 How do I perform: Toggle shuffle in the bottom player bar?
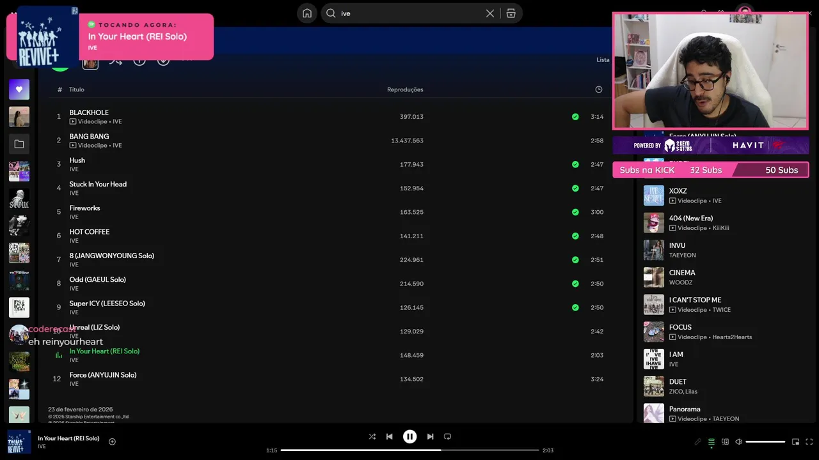coord(372,436)
